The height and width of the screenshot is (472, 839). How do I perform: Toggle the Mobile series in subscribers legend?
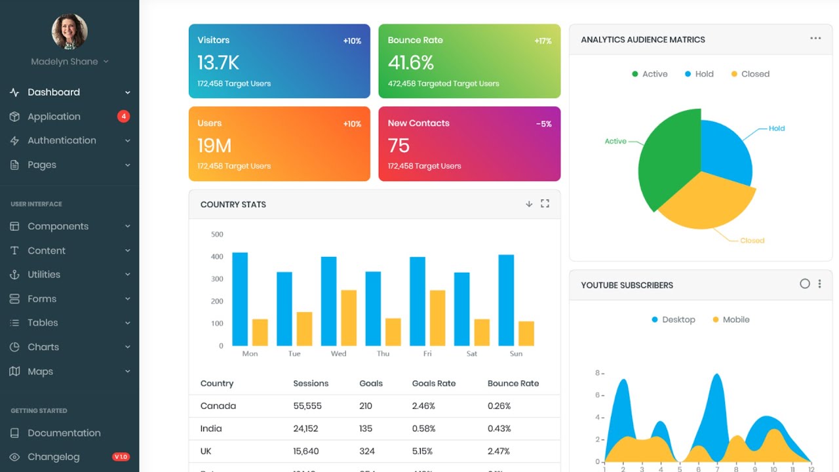[x=731, y=320]
